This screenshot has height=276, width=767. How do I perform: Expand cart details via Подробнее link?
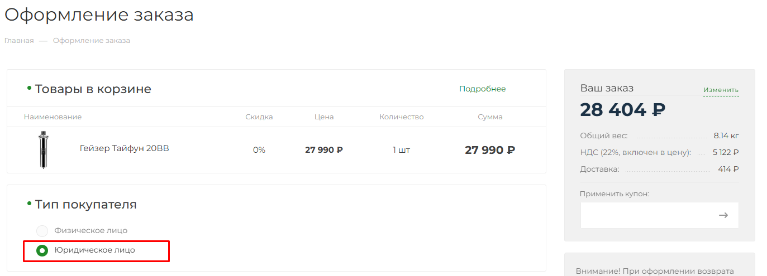pos(482,89)
